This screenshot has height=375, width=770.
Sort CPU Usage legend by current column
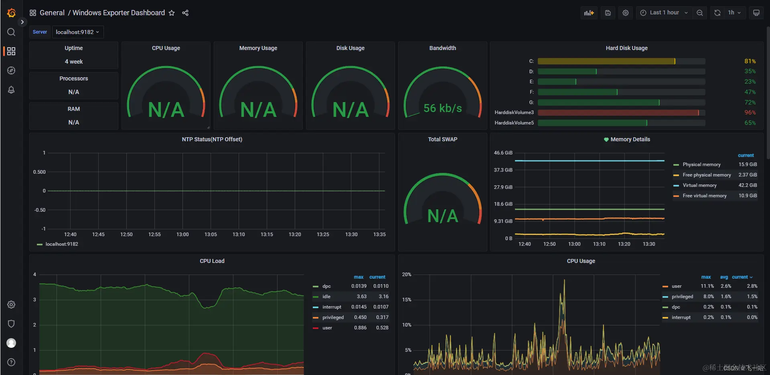pyautogui.click(x=742, y=277)
